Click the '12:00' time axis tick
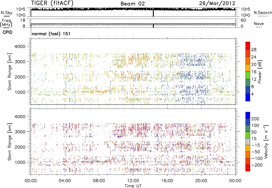Viewport: 272px width, 188px height. pos(133,181)
